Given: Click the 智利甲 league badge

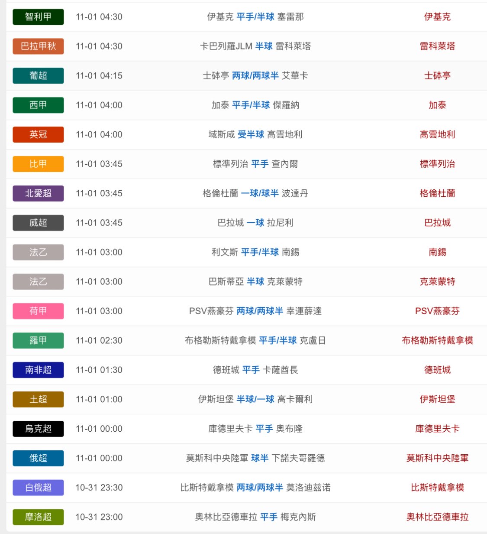Looking at the screenshot, I should click(38, 17).
